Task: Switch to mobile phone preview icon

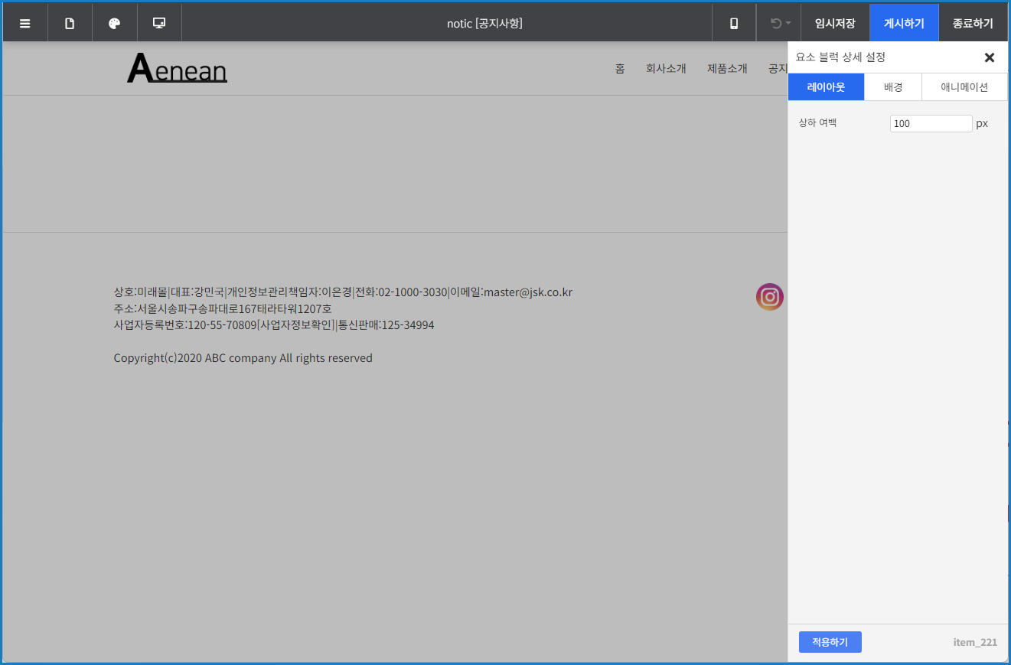Action: click(x=734, y=23)
